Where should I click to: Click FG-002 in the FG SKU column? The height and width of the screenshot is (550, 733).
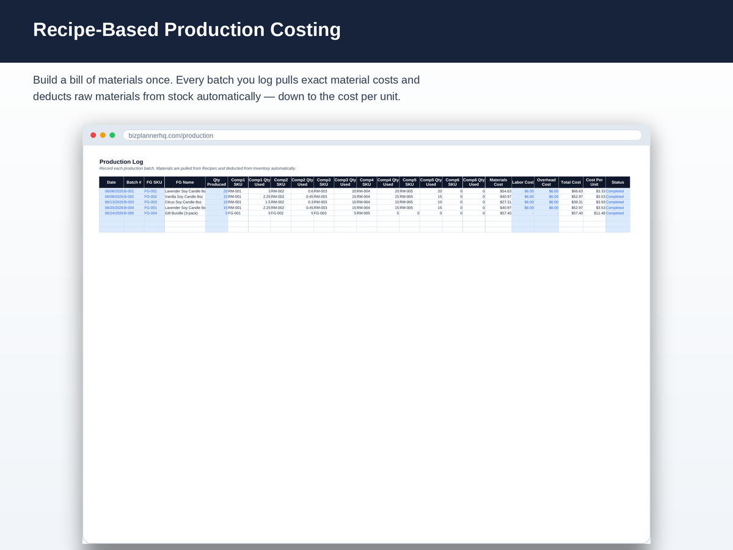click(155, 197)
